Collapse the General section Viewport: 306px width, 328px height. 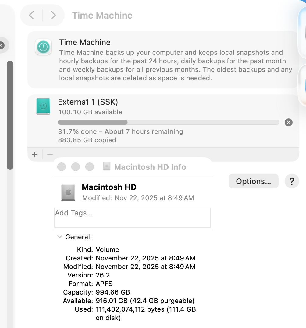tap(60, 237)
